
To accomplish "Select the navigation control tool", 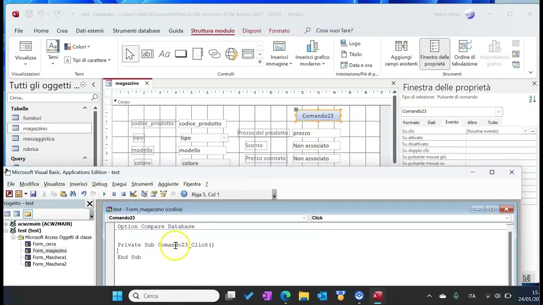I will point(248,54).
